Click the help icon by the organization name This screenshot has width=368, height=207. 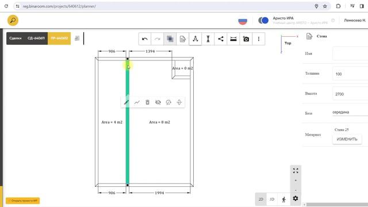coord(333,21)
